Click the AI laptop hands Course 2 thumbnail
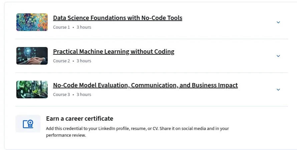 32,56
